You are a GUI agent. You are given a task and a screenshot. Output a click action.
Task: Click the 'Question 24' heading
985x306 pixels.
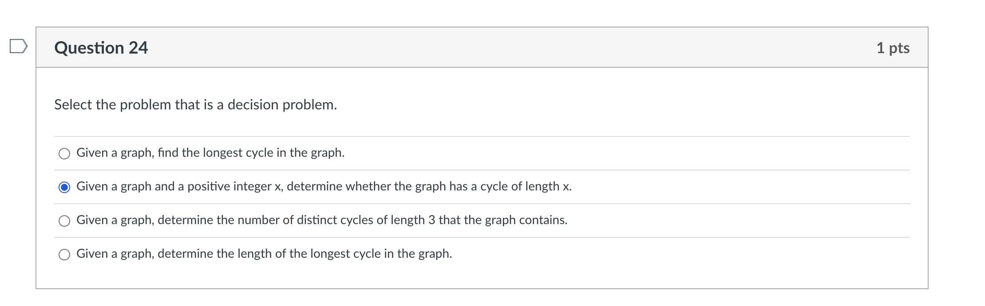point(101,48)
